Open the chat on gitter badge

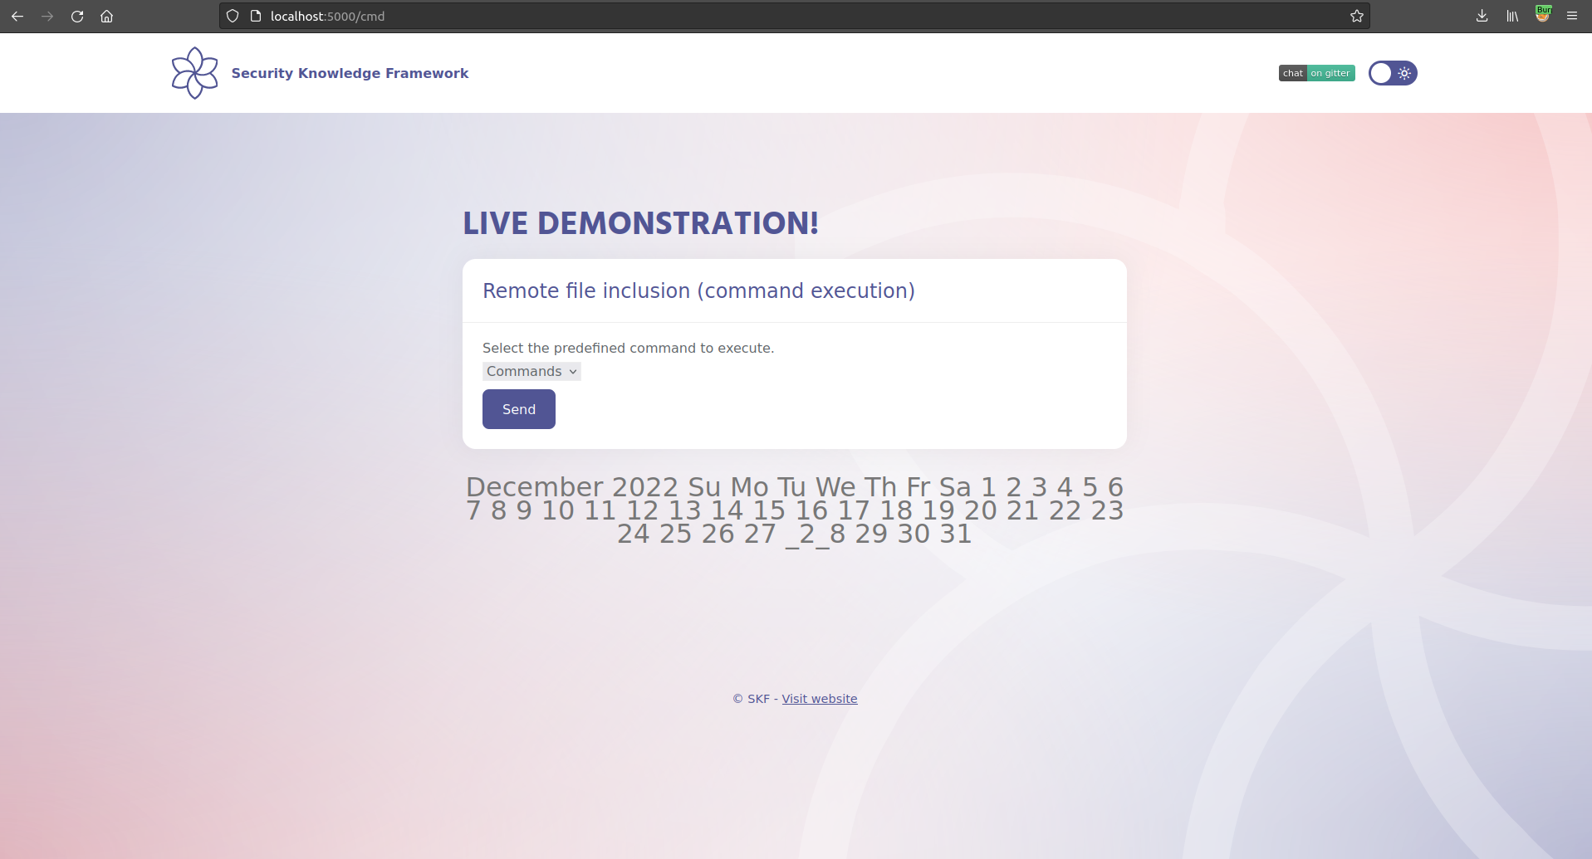[x=1317, y=73]
